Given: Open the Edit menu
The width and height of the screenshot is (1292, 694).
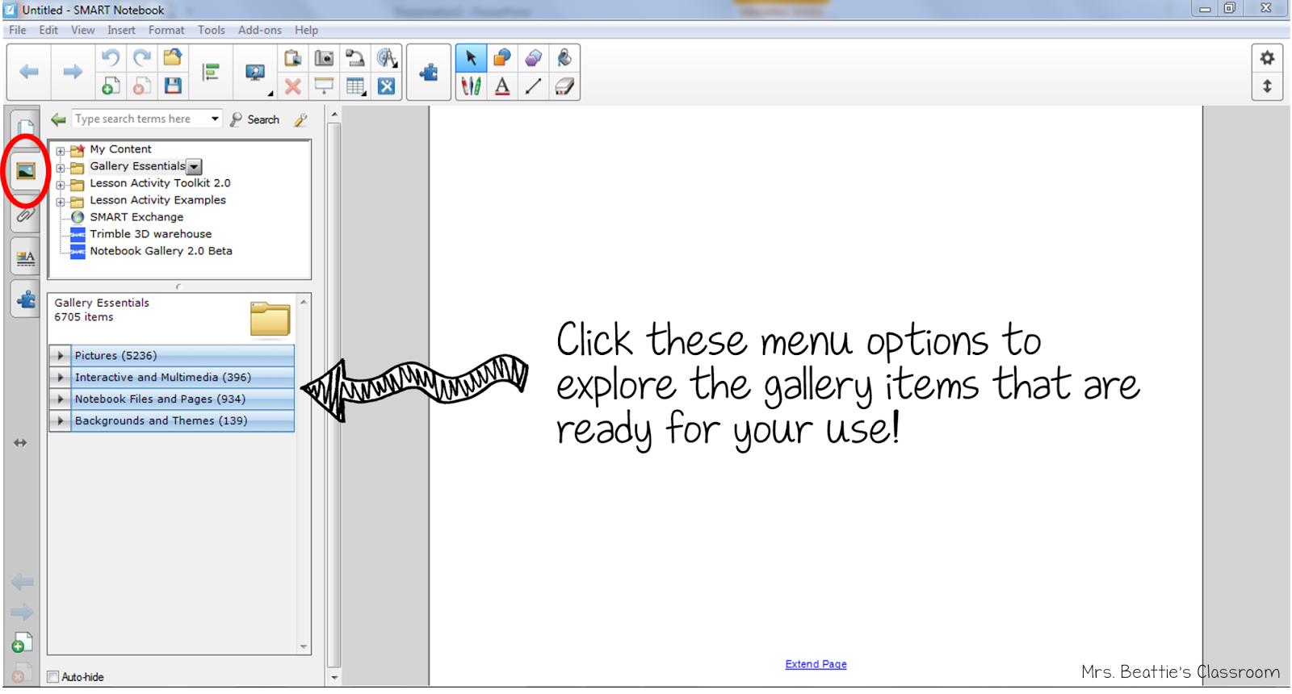Looking at the screenshot, I should tap(48, 30).
